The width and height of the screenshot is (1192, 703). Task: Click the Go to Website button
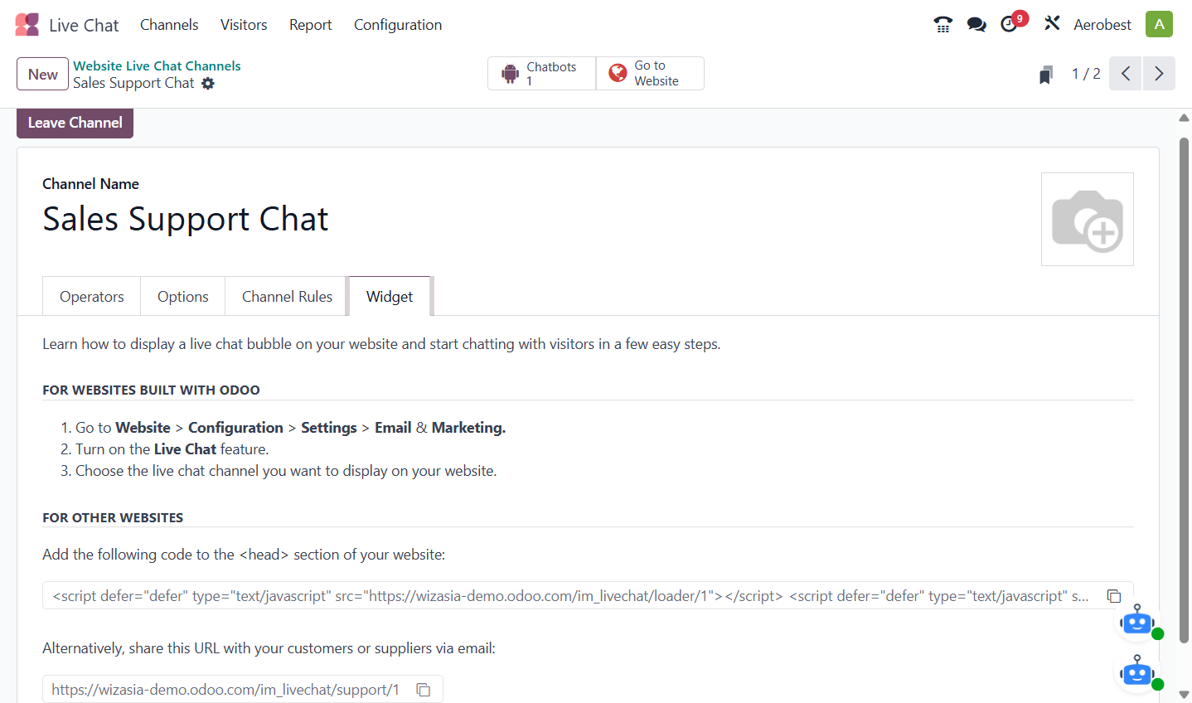tap(650, 74)
